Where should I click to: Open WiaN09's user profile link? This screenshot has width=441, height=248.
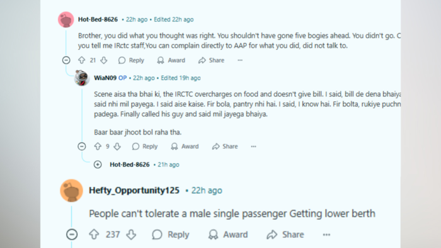point(105,78)
